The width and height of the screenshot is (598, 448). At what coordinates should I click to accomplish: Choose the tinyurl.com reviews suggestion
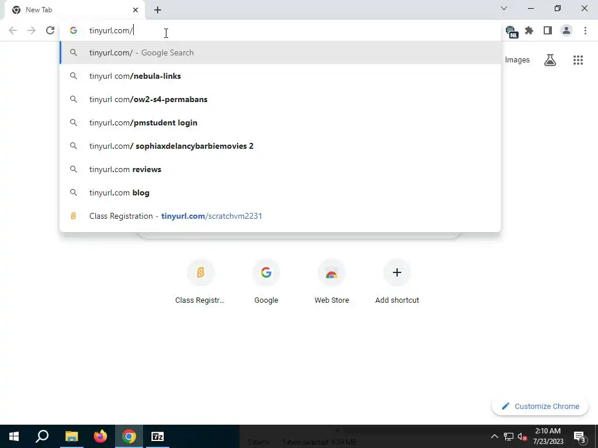280,169
